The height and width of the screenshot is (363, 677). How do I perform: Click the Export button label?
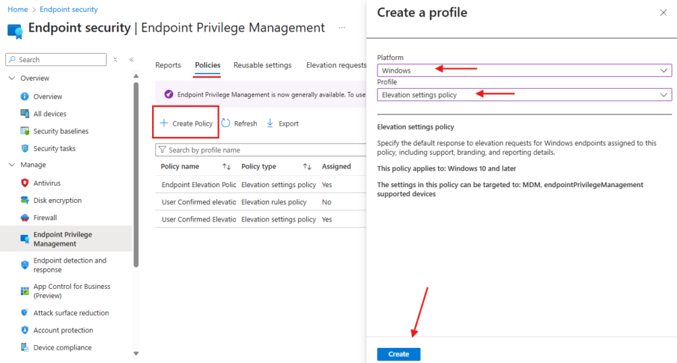[x=288, y=124]
